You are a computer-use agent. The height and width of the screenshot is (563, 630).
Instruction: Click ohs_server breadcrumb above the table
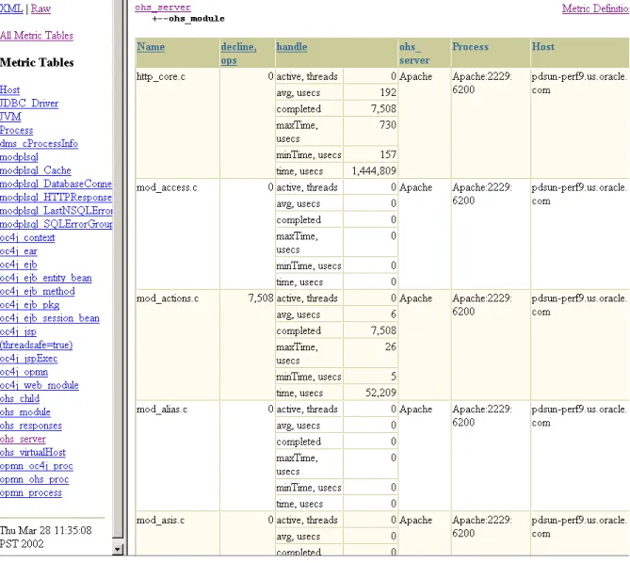point(163,8)
